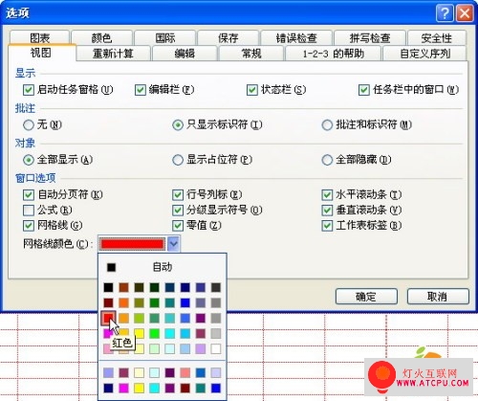Select the red swatch in the palette
This screenshot has height=401, width=478.
[x=108, y=318]
